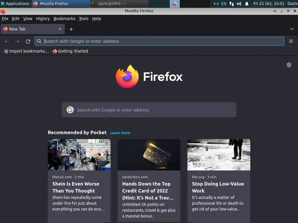Open the volume speaker tray icon

pos(239,3)
